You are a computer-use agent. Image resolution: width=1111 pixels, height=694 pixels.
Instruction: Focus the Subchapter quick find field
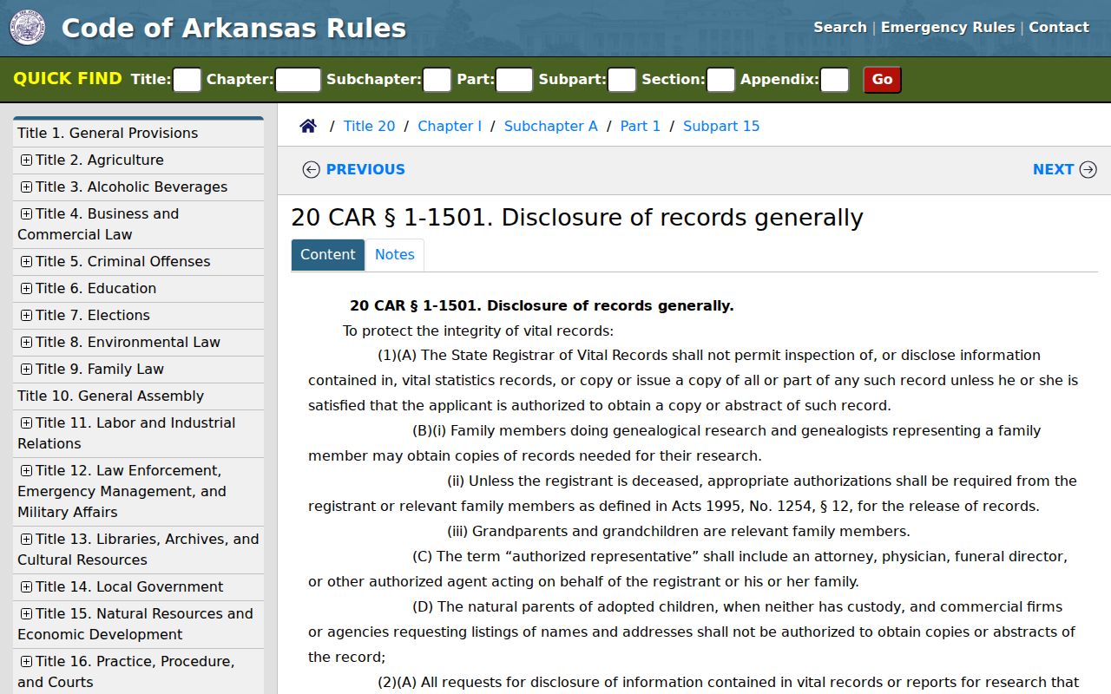[x=437, y=80]
